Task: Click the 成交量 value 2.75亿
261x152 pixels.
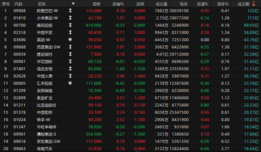Action: coord(162,18)
